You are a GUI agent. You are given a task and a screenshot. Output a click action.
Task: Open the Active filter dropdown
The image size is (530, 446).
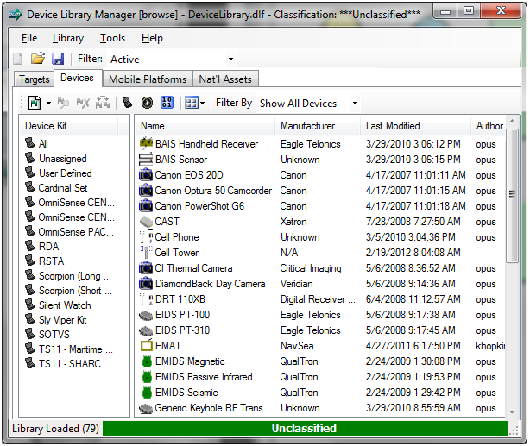[x=230, y=60]
